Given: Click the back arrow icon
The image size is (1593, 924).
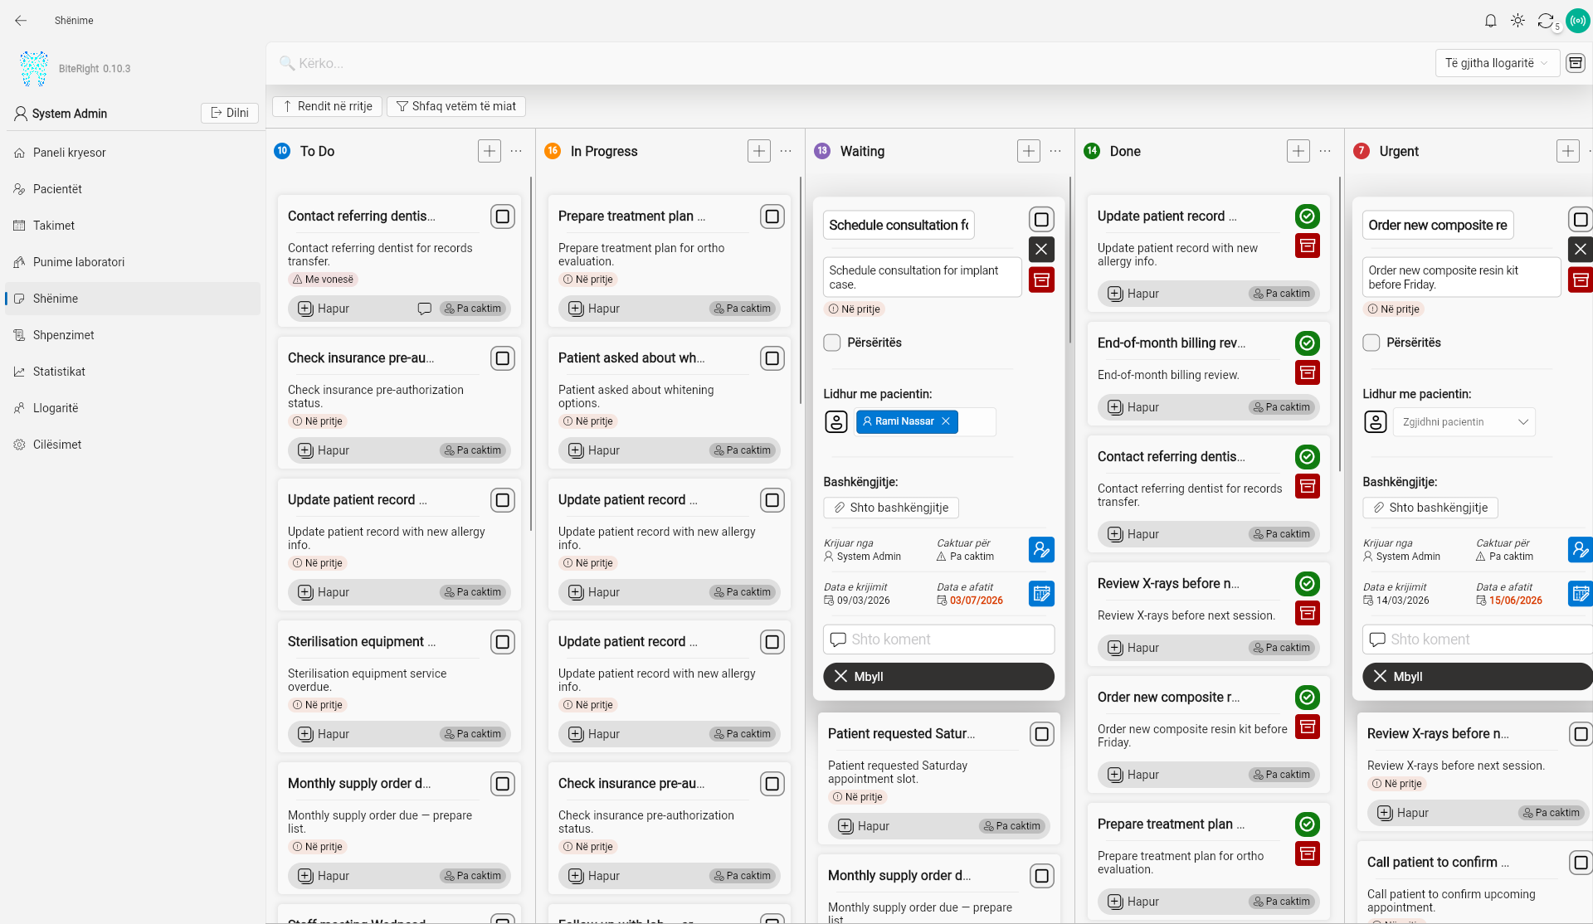Looking at the screenshot, I should pyautogui.click(x=21, y=21).
